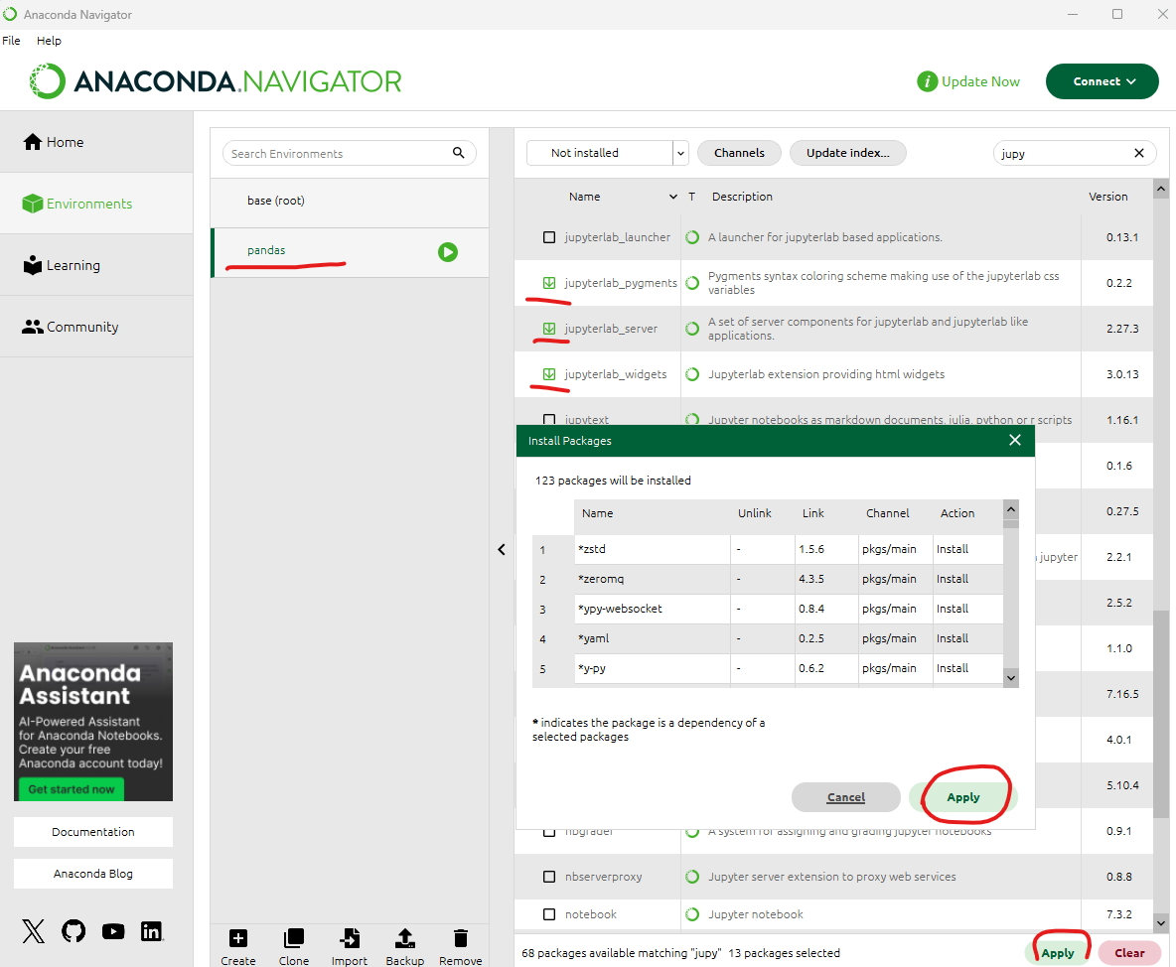Screen dimensions: 1176x967
Task: Uncheck the jupyterlab_server package checkbox
Action: click(549, 329)
